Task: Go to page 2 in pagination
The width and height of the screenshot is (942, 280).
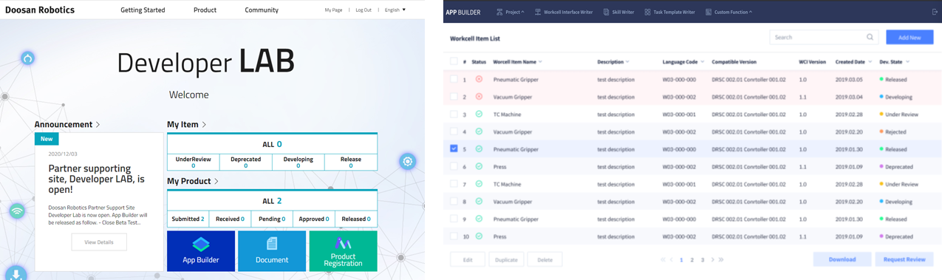Action: pos(692,260)
